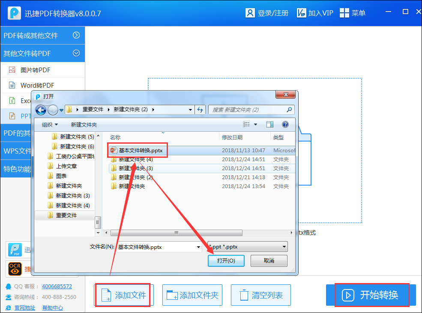The height and width of the screenshot is (313, 422).
Task: Expand the arrow after 新建文件夹 (2) in path
Action: (x=153, y=109)
